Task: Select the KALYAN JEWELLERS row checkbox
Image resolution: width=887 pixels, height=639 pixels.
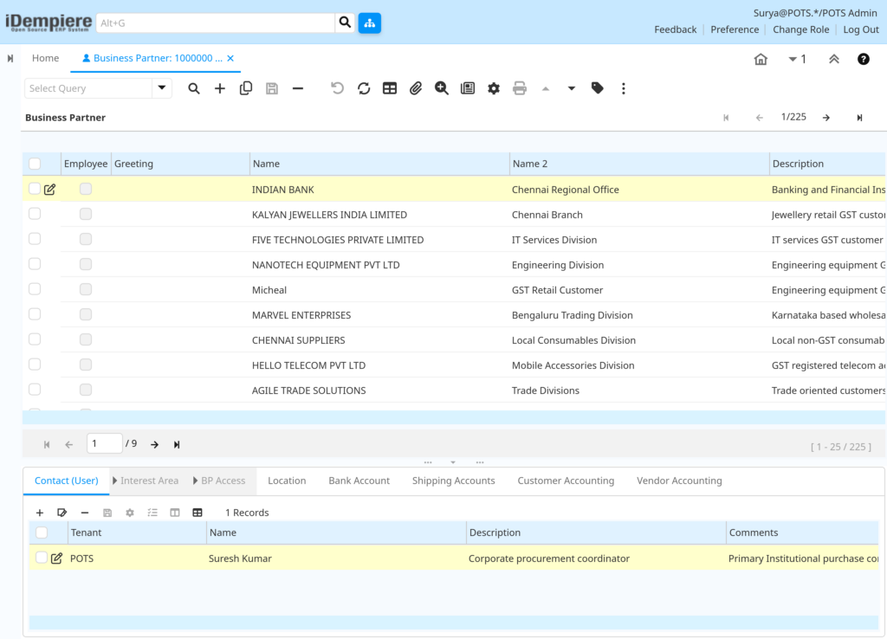Action: tap(35, 213)
